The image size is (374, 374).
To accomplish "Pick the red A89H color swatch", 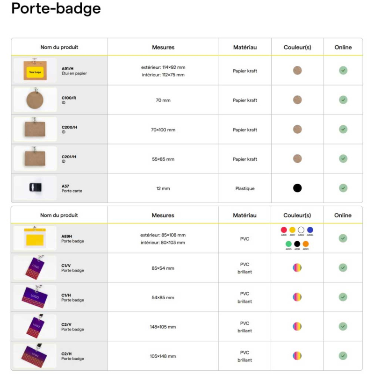I will tap(284, 230).
